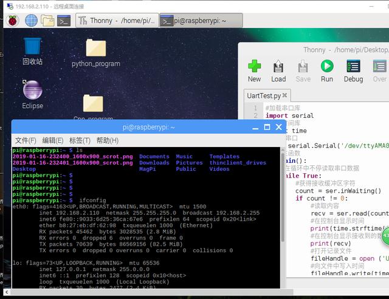Open the python_program desktop folder

coord(96,53)
